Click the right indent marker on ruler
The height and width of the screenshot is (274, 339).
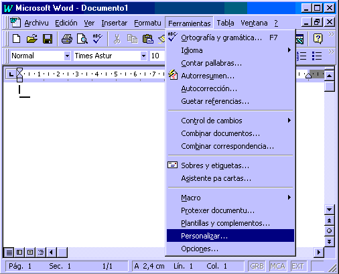point(308,76)
